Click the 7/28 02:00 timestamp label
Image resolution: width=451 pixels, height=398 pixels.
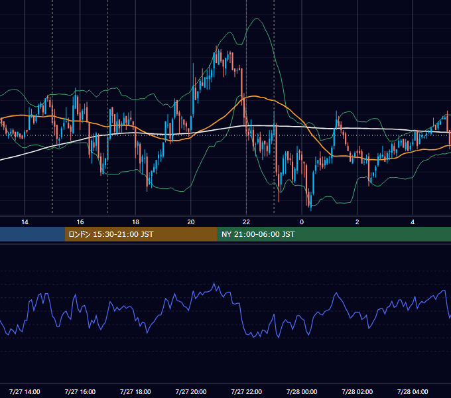click(357, 391)
